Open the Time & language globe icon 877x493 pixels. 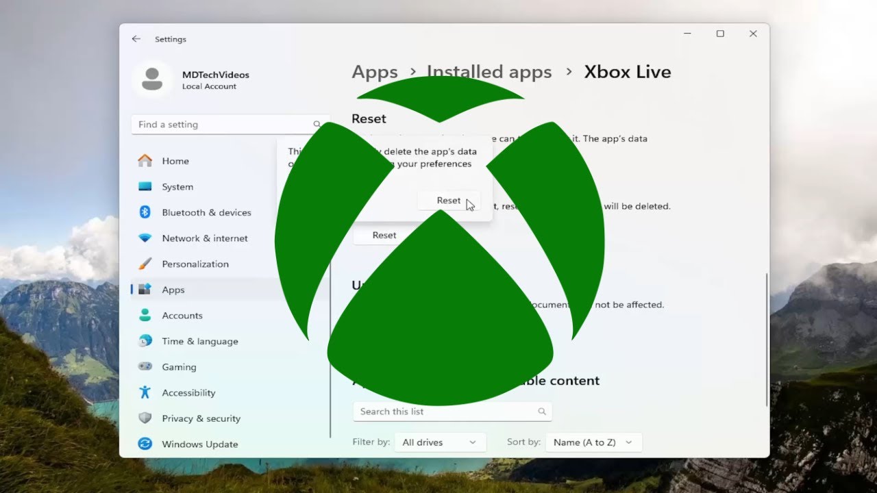tap(145, 341)
